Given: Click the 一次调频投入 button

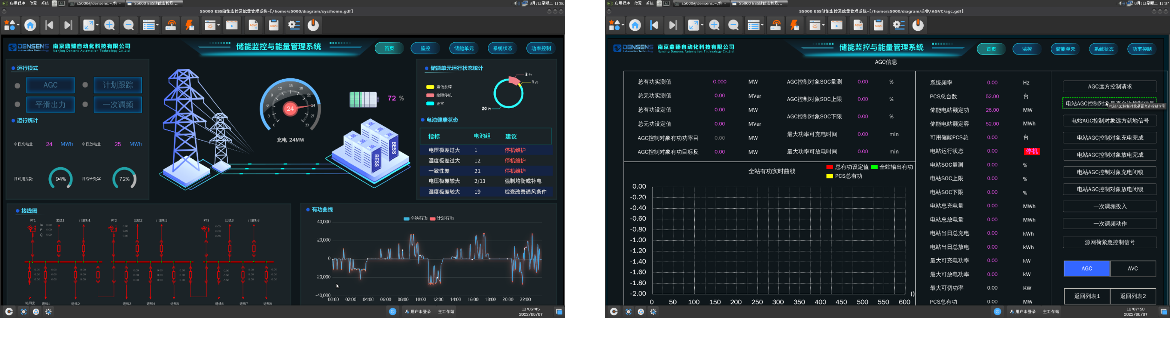Looking at the screenshot, I should pyautogui.click(x=1110, y=207).
